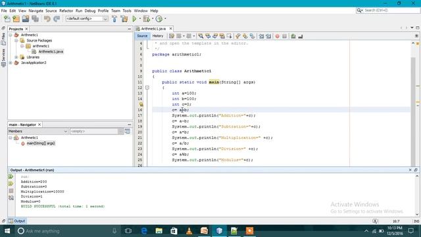This screenshot has width=421, height=237.
Task: Collapse the arithmetic1 package node
Action: pos(22,46)
